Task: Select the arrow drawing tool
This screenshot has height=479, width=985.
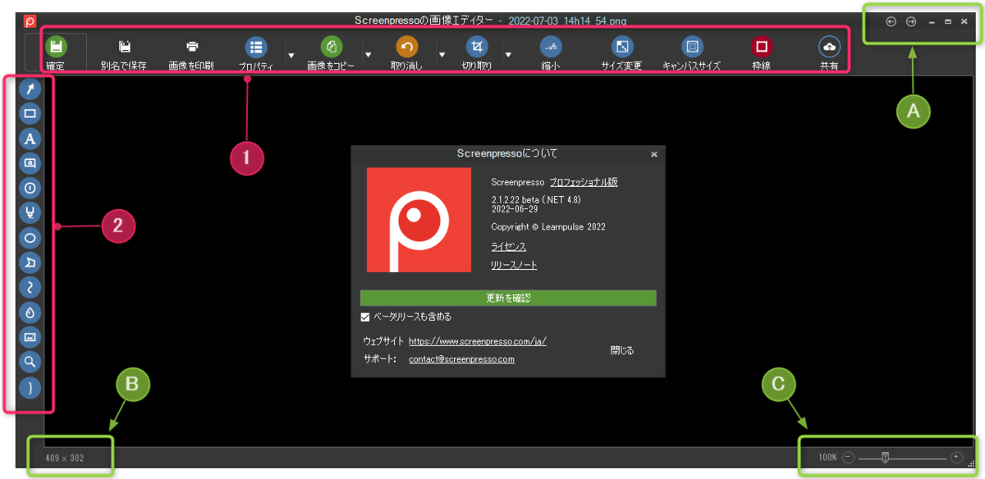Action: point(30,88)
